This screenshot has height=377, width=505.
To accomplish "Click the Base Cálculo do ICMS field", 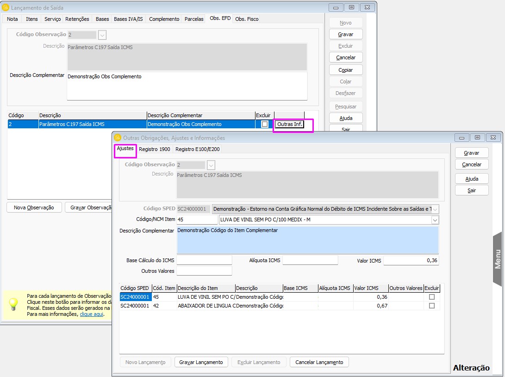I will 204,260.
